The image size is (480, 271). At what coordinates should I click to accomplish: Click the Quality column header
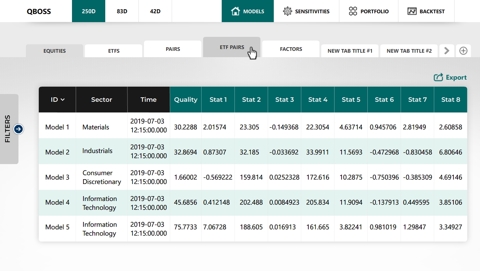point(186,100)
